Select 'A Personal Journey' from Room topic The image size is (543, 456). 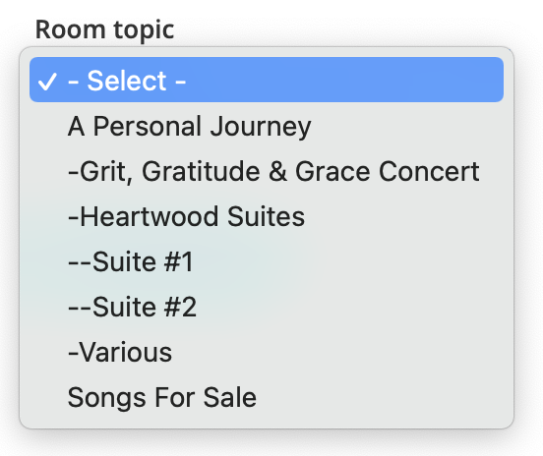[x=267, y=126]
